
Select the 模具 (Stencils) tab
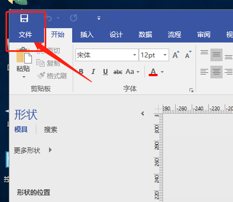click(21, 129)
